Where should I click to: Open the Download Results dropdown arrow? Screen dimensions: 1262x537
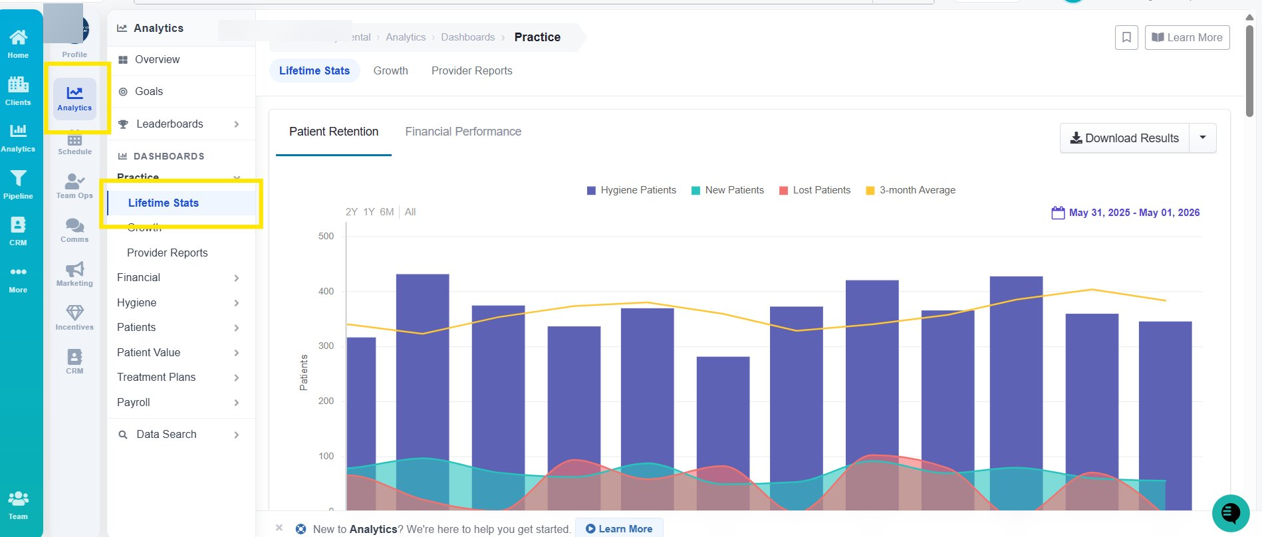pyautogui.click(x=1203, y=138)
